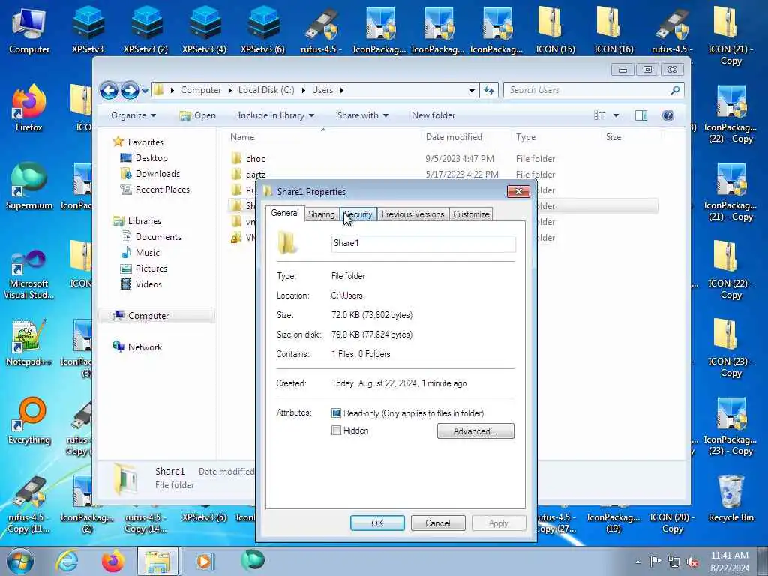Open the Previous Versions tab
The image size is (768, 576).
click(x=413, y=214)
